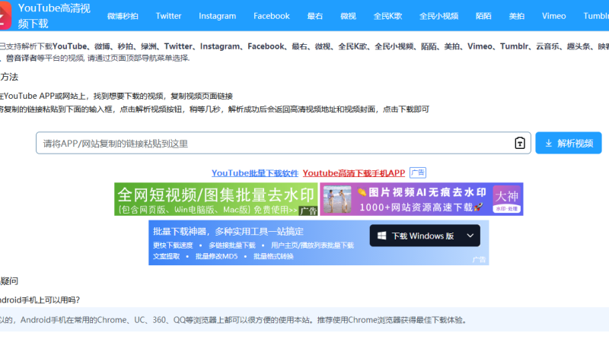
Task: Open the 陌陌 nav item
Action: click(x=483, y=16)
